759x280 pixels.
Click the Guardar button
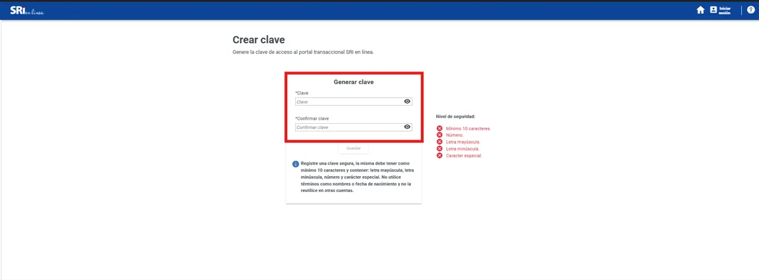pyautogui.click(x=353, y=148)
